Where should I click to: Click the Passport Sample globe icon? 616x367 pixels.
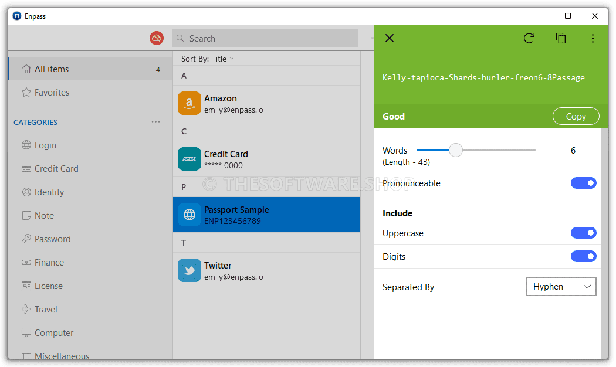pyautogui.click(x=189, y=215)
